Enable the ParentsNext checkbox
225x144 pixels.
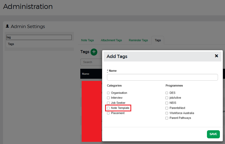click(167, 108)
